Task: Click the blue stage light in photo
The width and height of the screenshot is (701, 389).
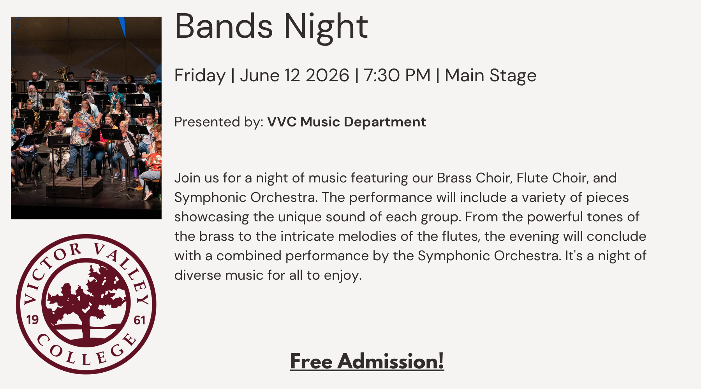Action: [x=122, y=25]
